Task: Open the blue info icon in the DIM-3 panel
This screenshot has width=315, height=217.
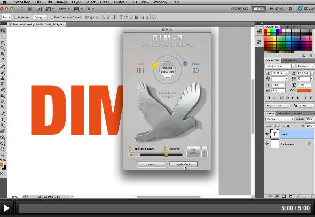Action: point(204,151)
